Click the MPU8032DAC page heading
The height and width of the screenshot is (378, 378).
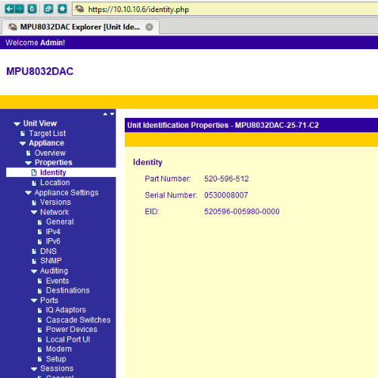[x=40, y=71]
